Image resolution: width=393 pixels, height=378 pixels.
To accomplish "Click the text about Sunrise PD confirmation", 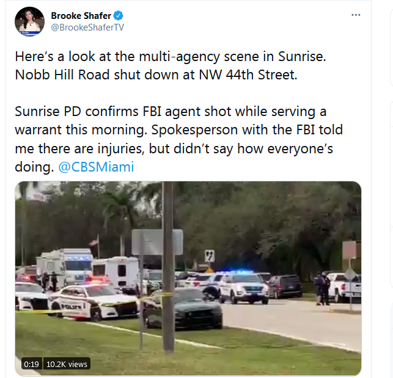I will 178,139.
